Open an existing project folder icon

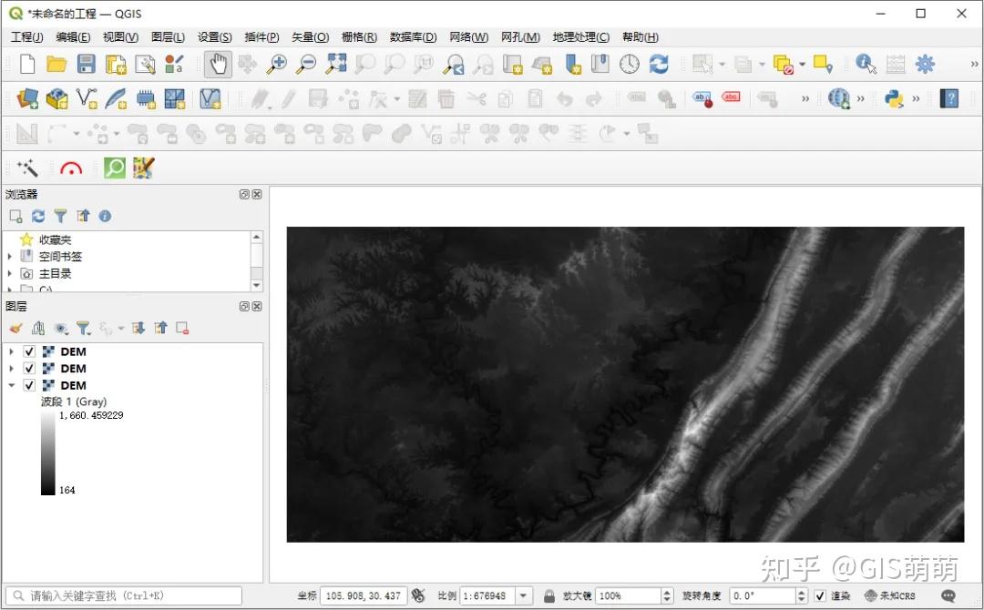point(56,64)
